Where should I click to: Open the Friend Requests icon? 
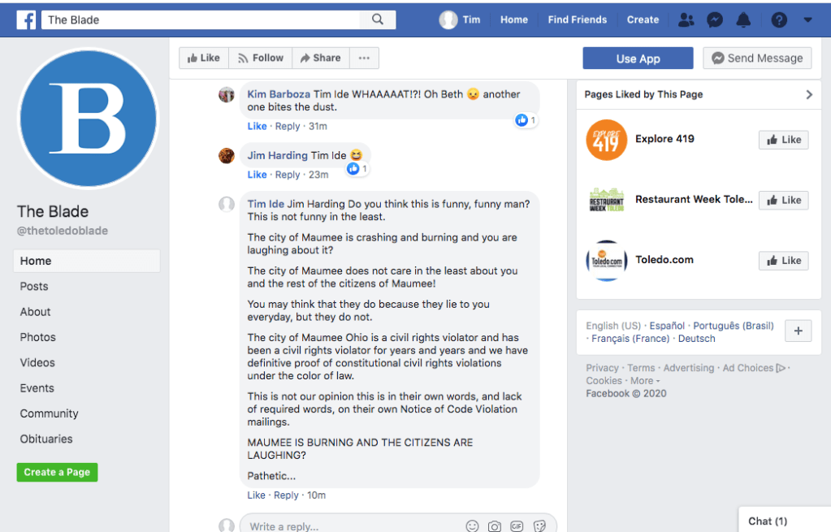coord(686,19)
